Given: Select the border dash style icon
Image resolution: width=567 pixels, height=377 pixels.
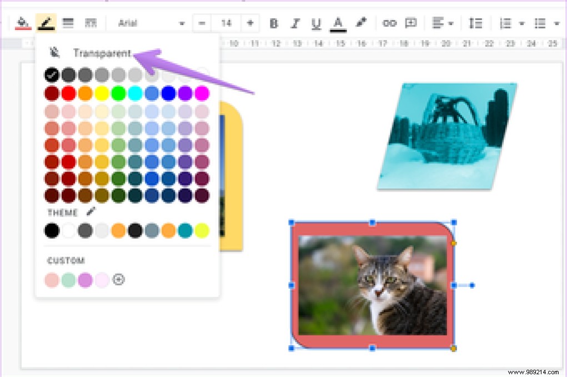Looking at the screenshot, I should coord(91,23).
